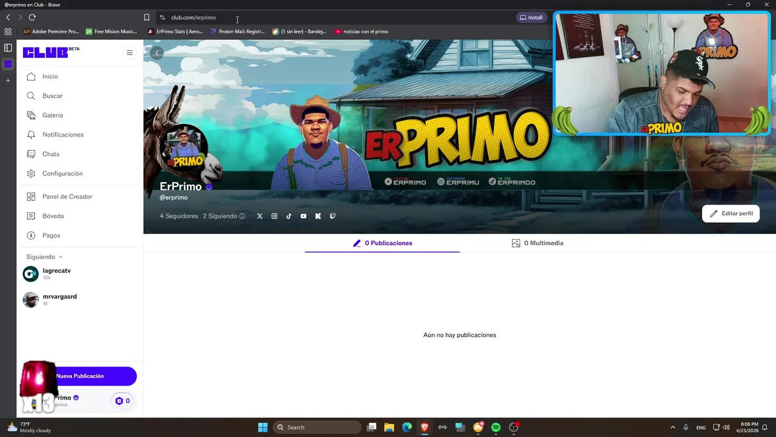This screenshot has height=437, width=776.
Task: Install the Club web app
Action: 531,18
